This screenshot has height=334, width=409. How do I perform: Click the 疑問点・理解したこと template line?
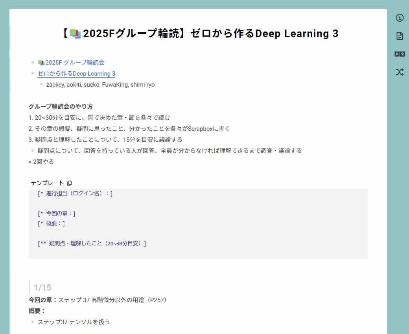click(x=92, y=243)
